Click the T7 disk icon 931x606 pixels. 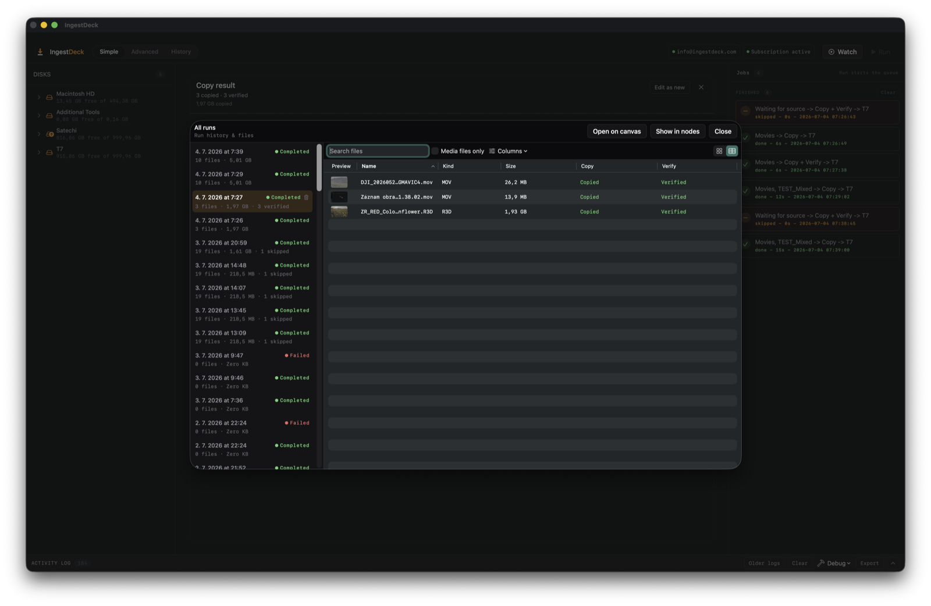(x=49, y=153)
